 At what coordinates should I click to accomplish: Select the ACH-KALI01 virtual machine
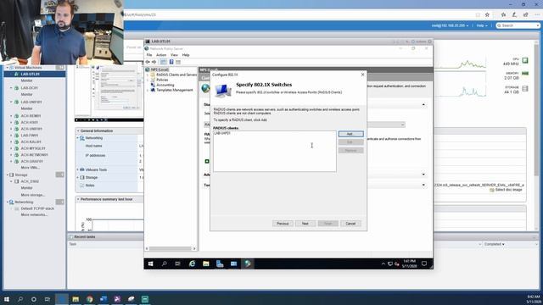tap(31, 141)
